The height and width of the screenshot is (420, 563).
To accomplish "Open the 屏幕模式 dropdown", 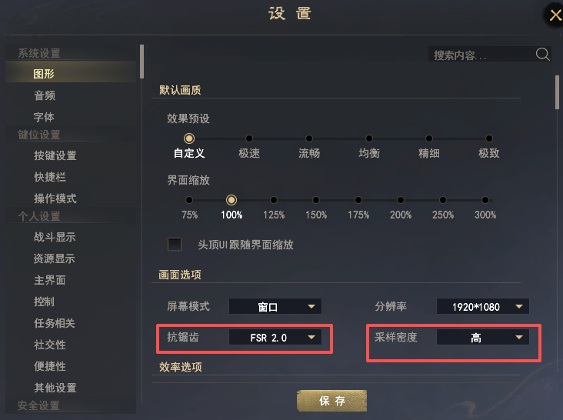I will pyautogui.click(x=275, y=306).
